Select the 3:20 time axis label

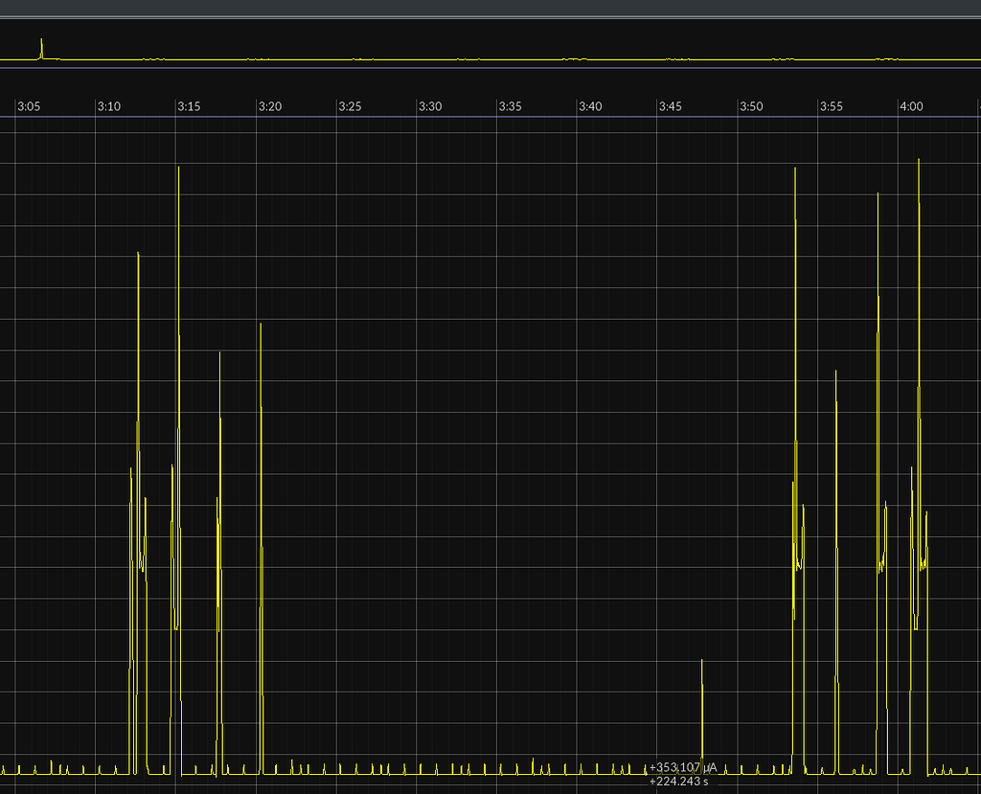click(x=269, y=106)
